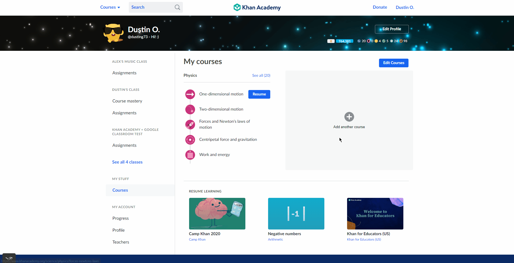This screenshot has height=263, width=514.
Task: Click the Challenge patch badge icon (20)
Action: pyautogui.click(x=359, y=41)
